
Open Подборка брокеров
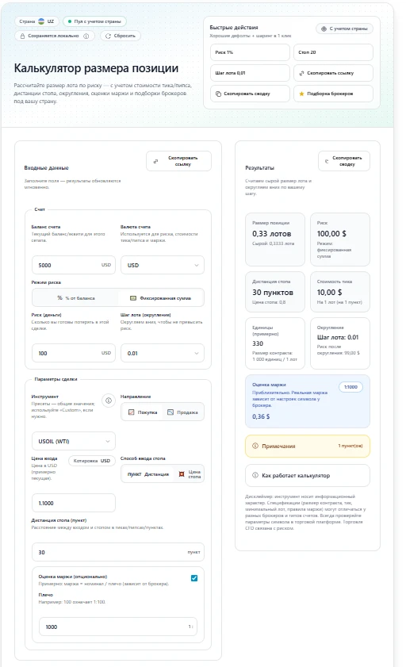pos(333,94)
